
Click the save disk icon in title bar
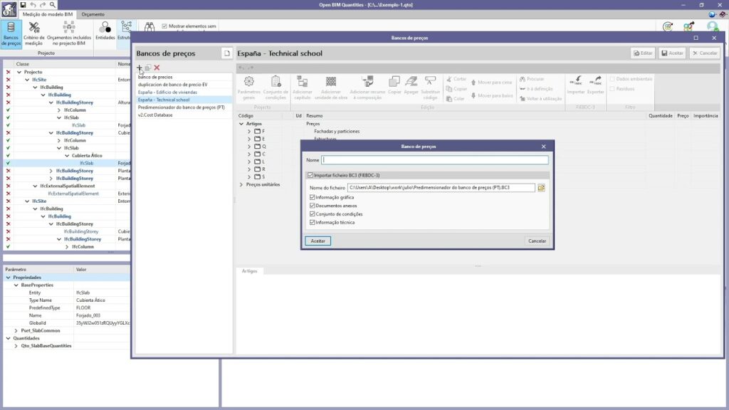(x=23, y=5)
